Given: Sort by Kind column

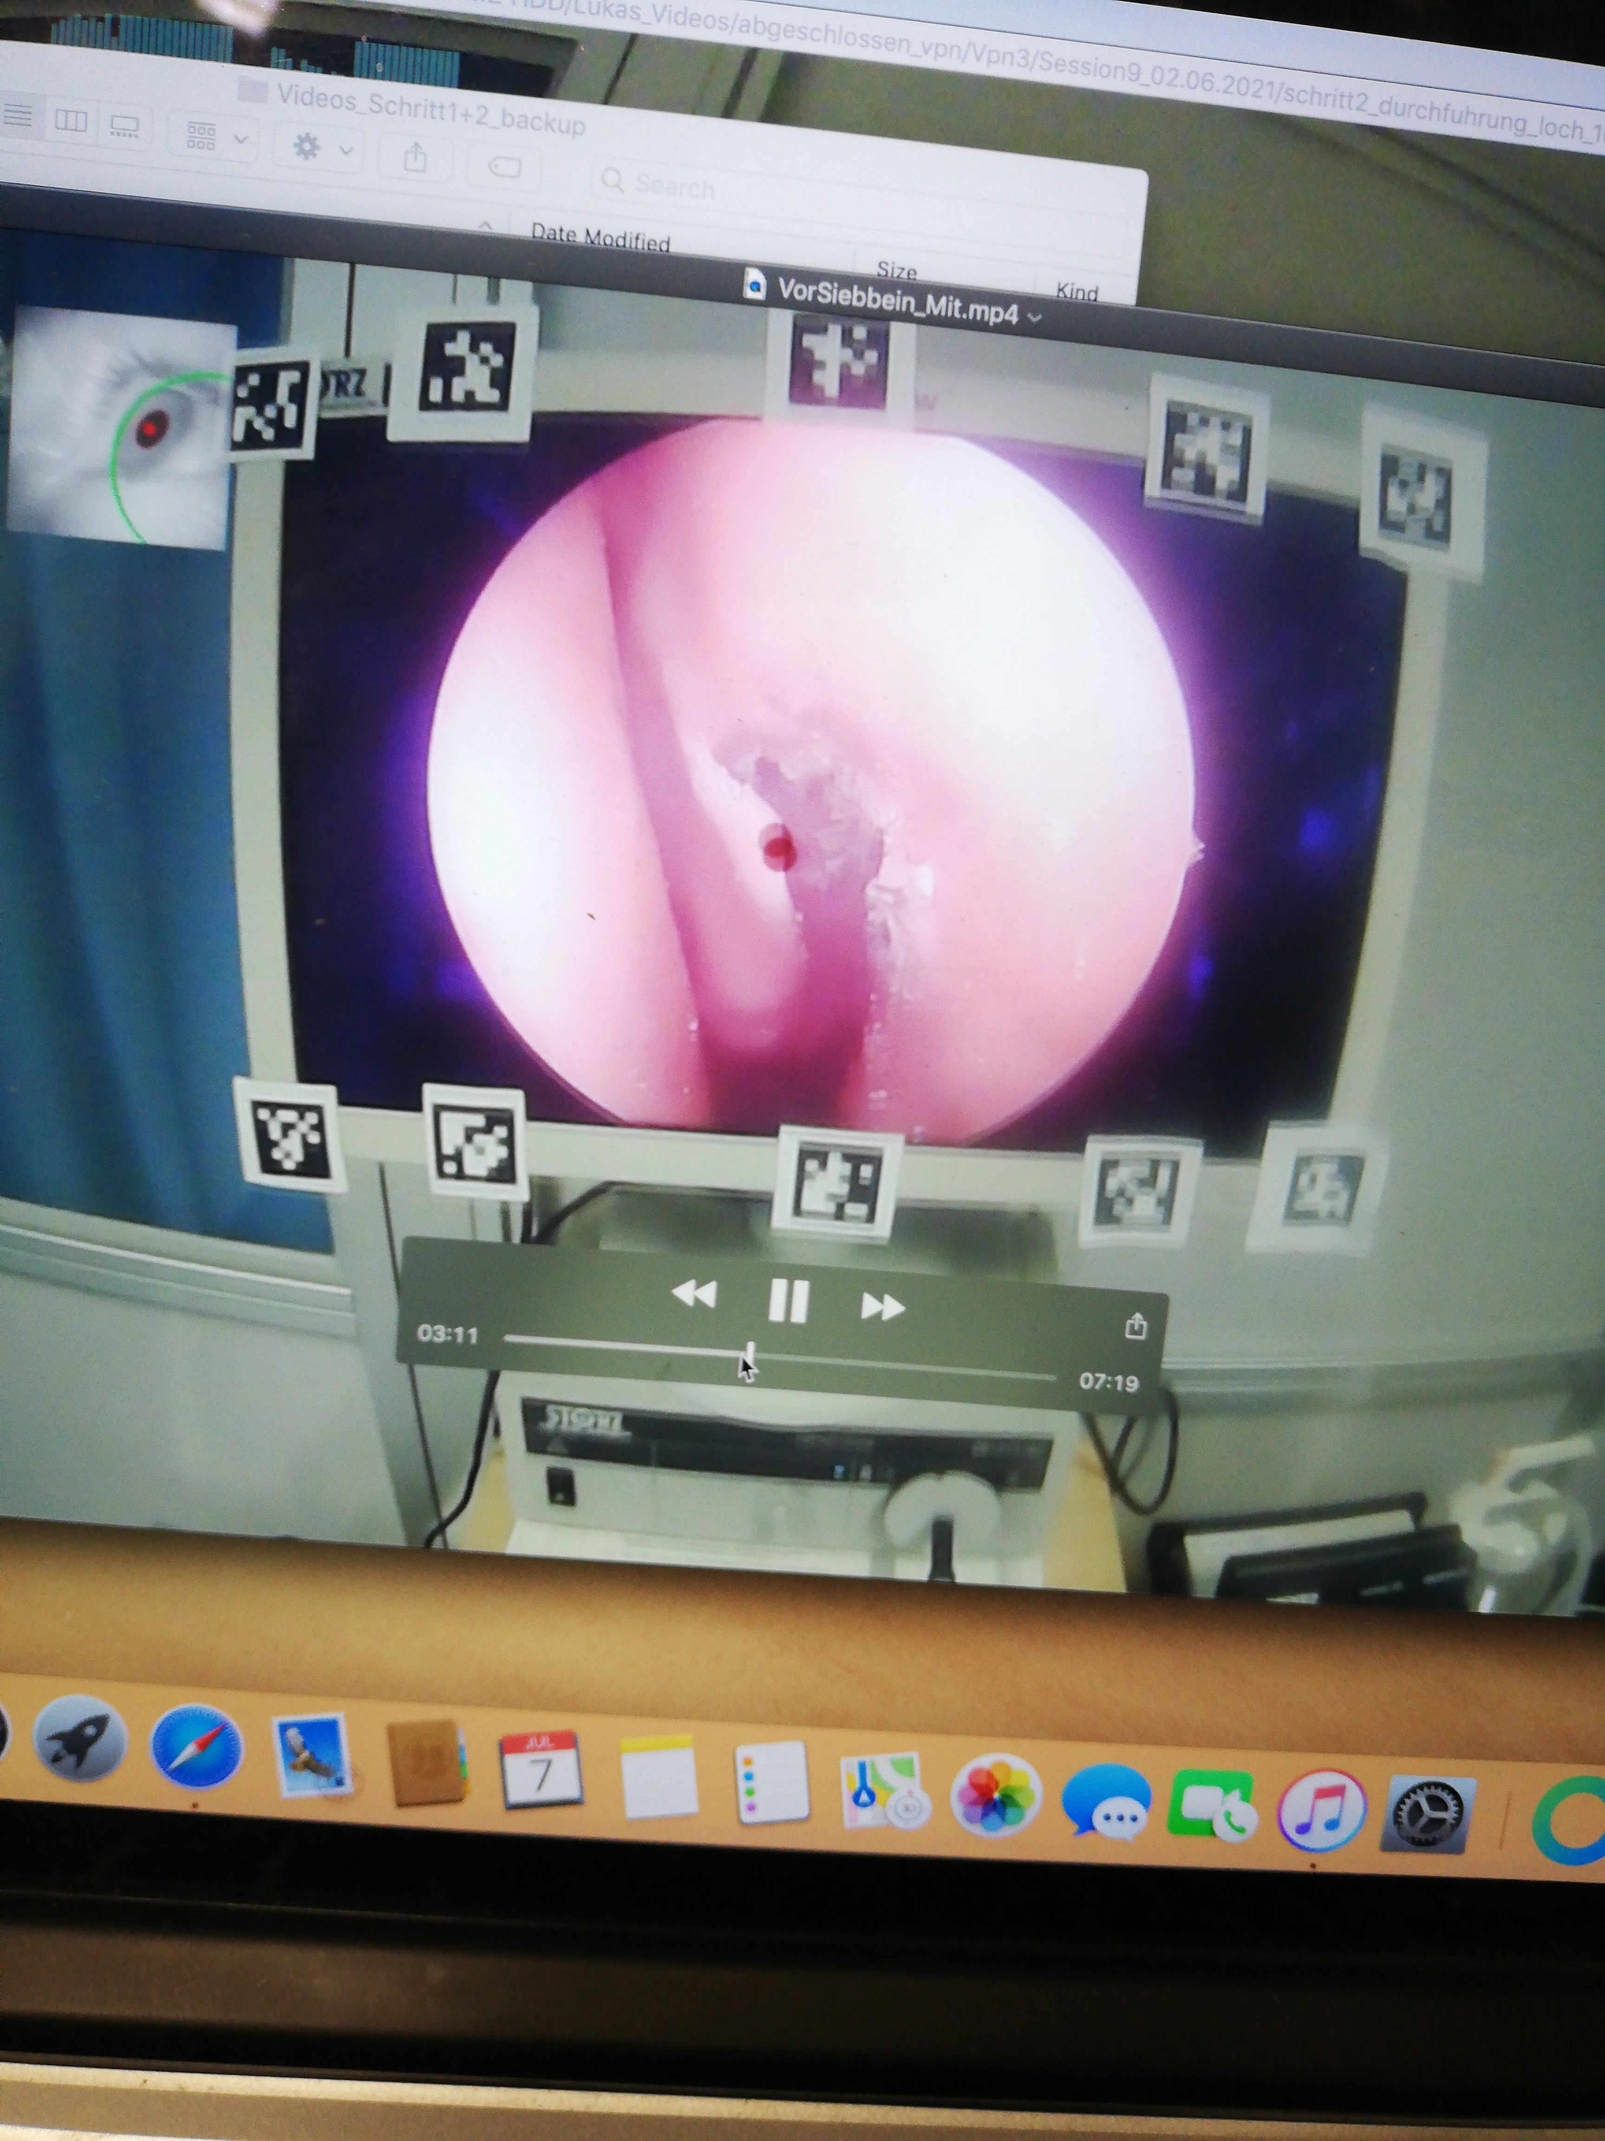Looking at the screenshot, I should (x=1077, y=290).
